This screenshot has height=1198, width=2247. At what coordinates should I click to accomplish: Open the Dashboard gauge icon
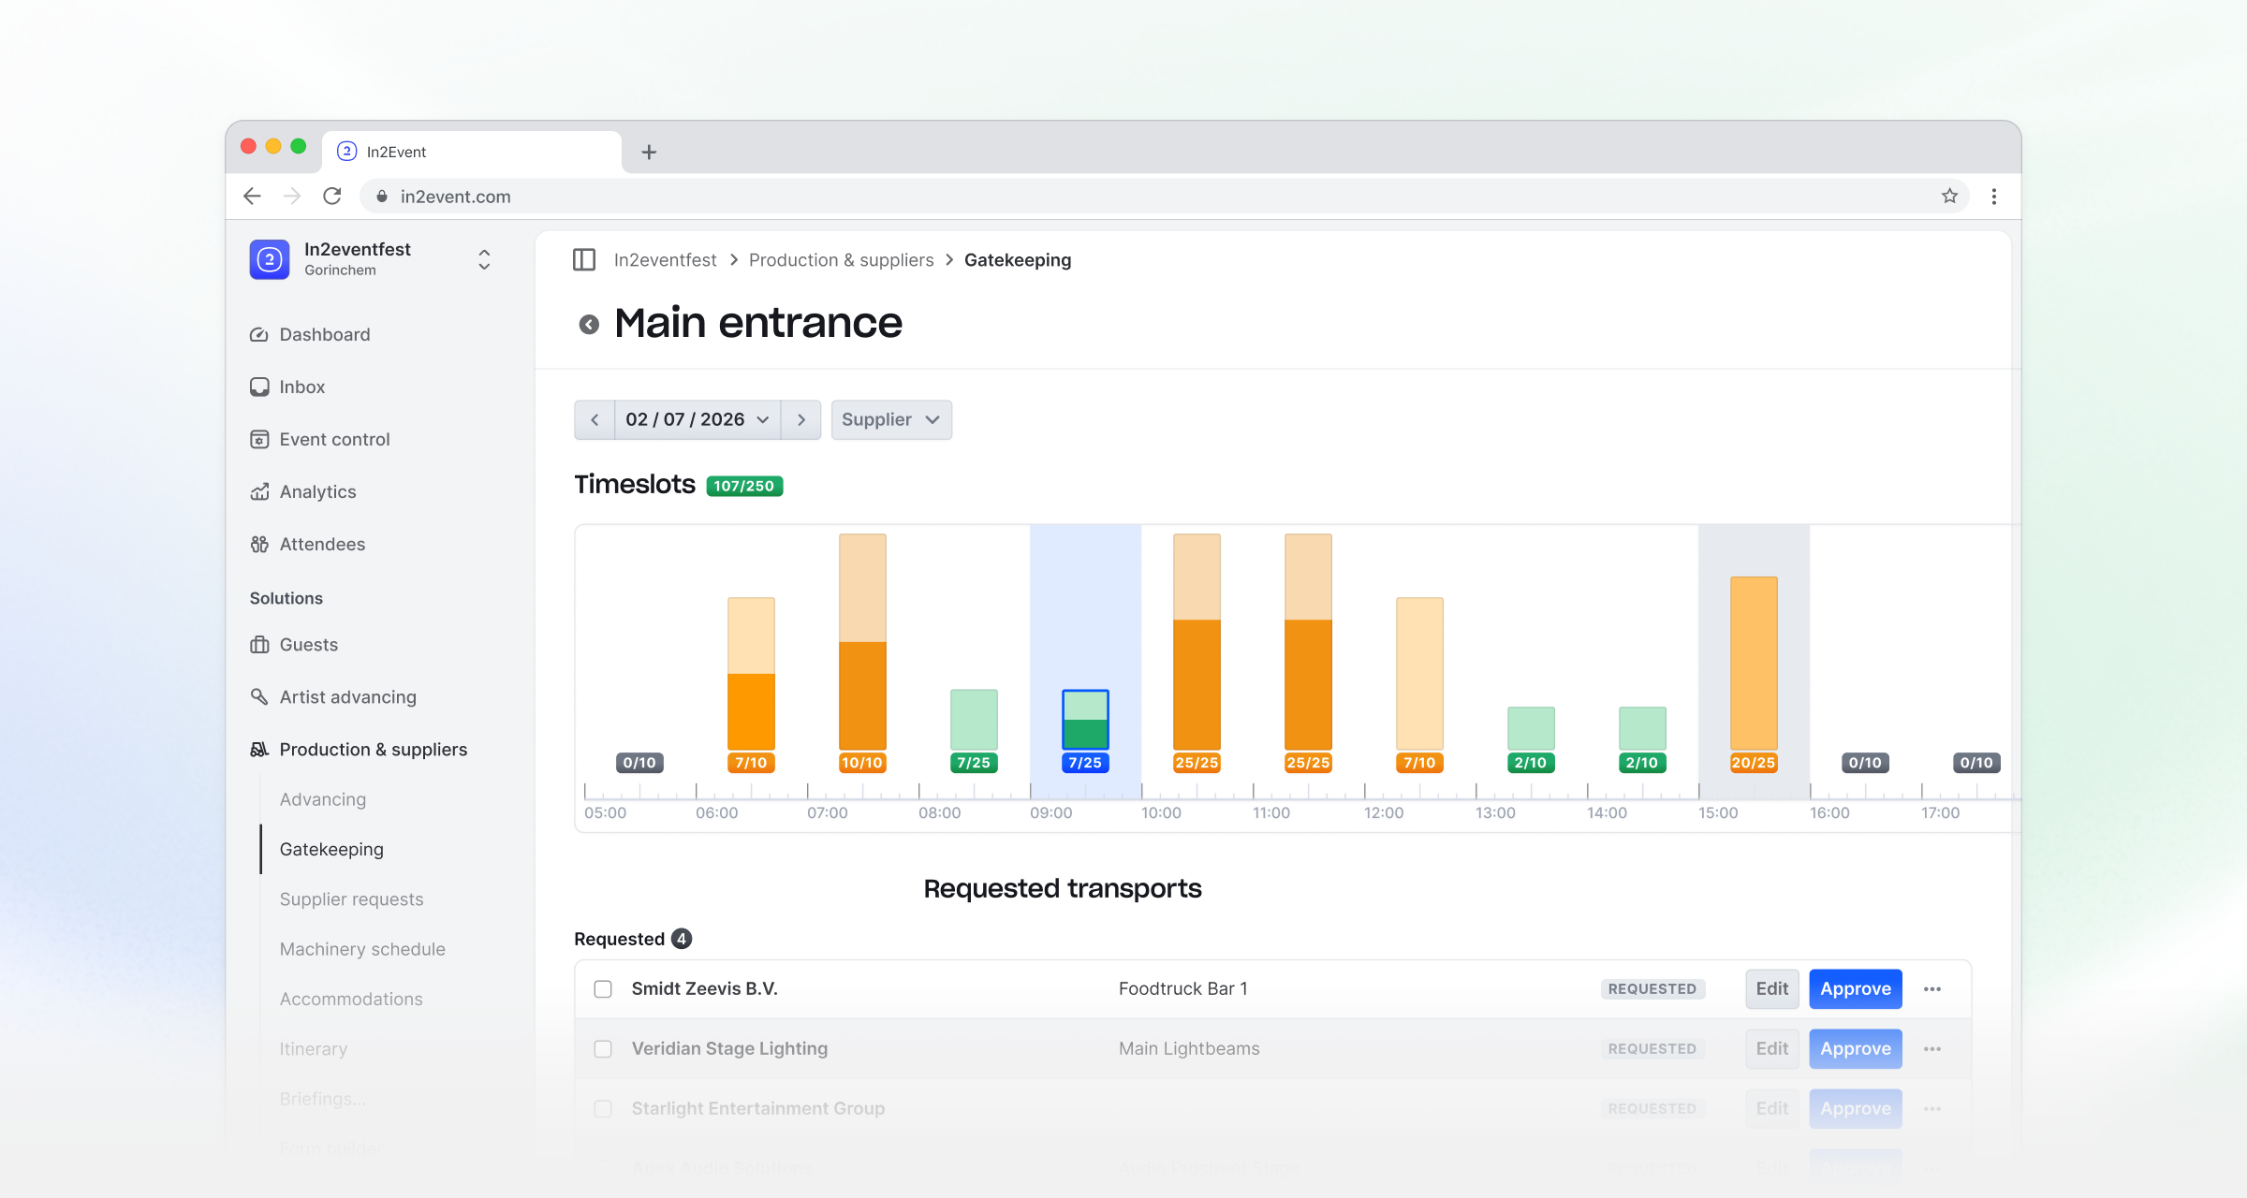click(x=259, y=335)
